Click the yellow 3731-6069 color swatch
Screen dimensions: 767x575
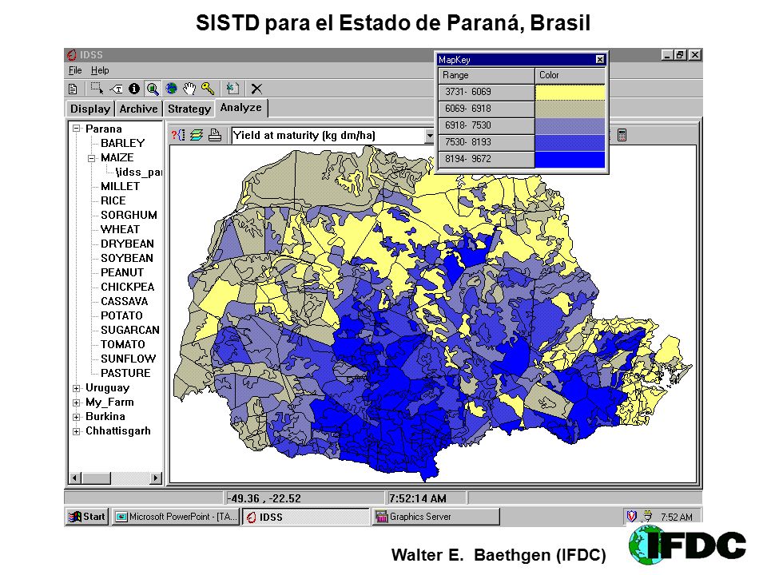click(570, 92)
